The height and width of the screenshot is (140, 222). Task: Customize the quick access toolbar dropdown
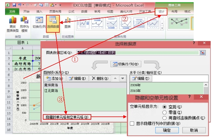(x=60, y=5)
